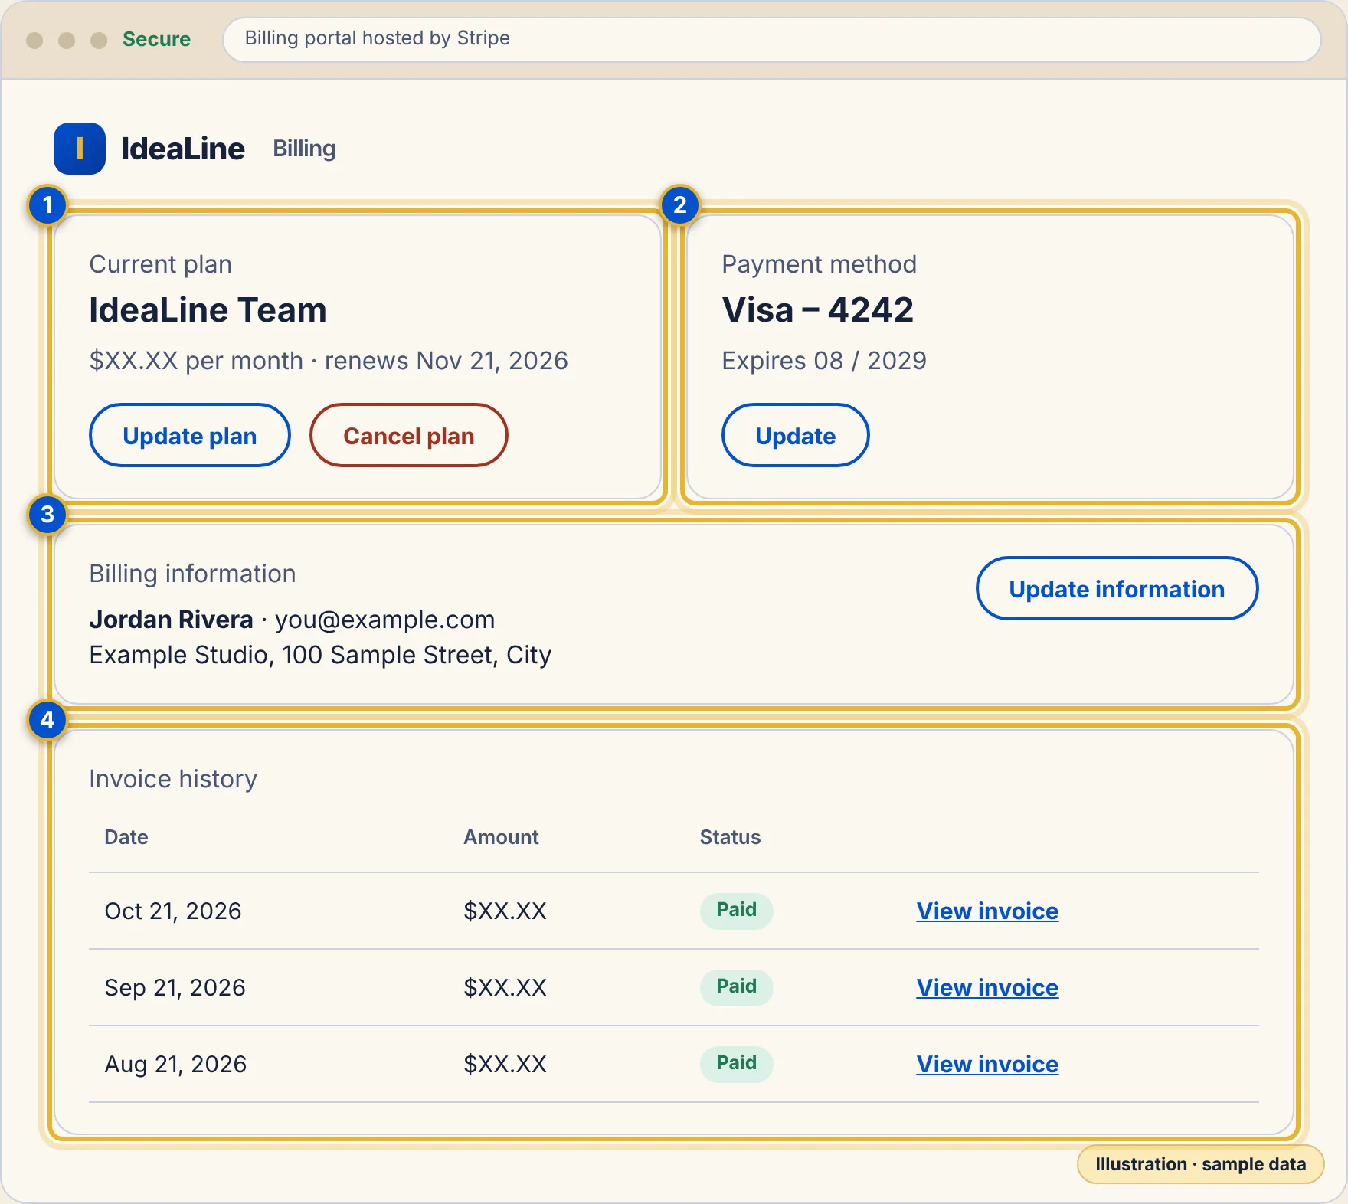
Task: Open the Sep 21, 2026 invoice link
Action: pos(987,987)
